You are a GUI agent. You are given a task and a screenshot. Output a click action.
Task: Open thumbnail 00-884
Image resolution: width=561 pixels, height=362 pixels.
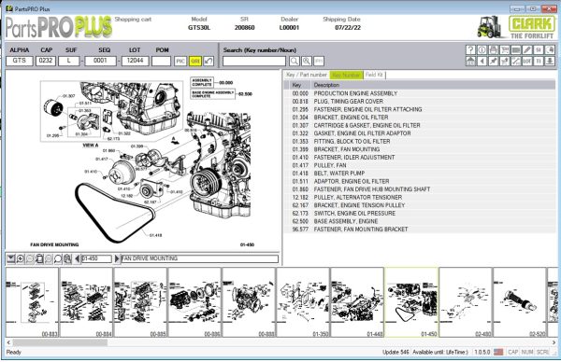pyautogui.click(x=86, y=302)
